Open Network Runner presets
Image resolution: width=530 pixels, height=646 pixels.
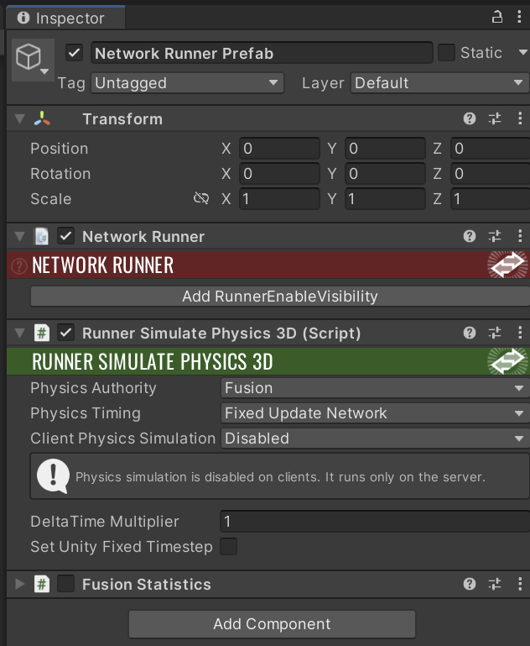coord(495,236)
